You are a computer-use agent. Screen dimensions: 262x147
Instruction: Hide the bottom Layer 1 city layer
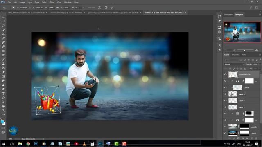[225, 134]
